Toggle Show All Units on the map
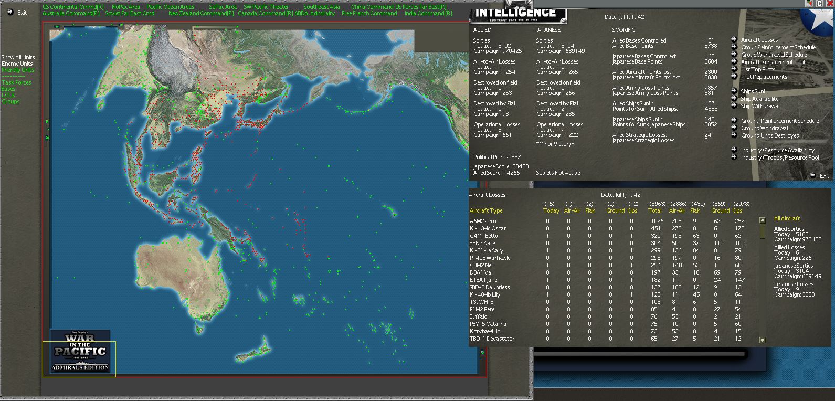Viewport: 835px width, 401px height. pyautogui.click(x=18, y=57)
